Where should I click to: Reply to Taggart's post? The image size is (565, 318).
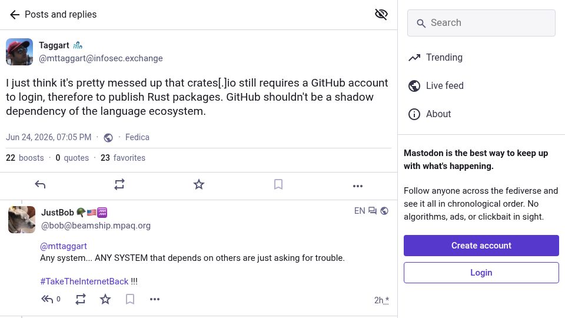coord(40,185)
